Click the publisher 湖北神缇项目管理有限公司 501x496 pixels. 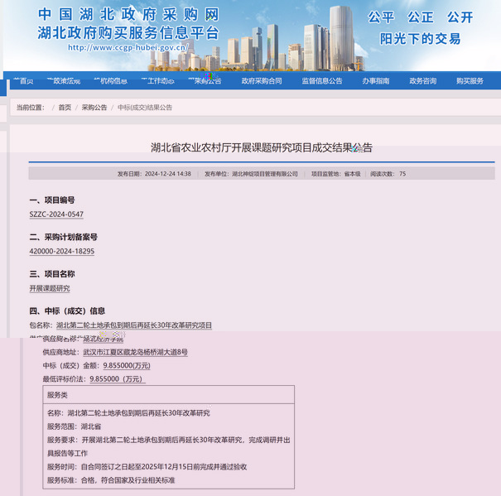tap(265, 174)
